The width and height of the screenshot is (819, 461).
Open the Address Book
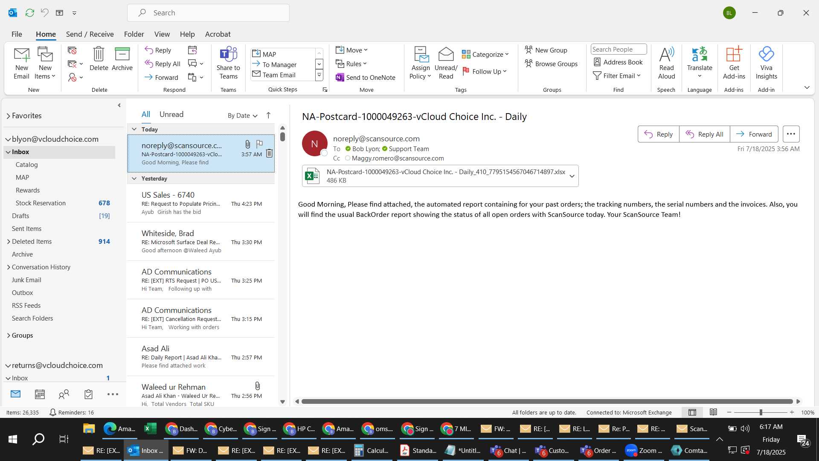[x=618, y=62]
